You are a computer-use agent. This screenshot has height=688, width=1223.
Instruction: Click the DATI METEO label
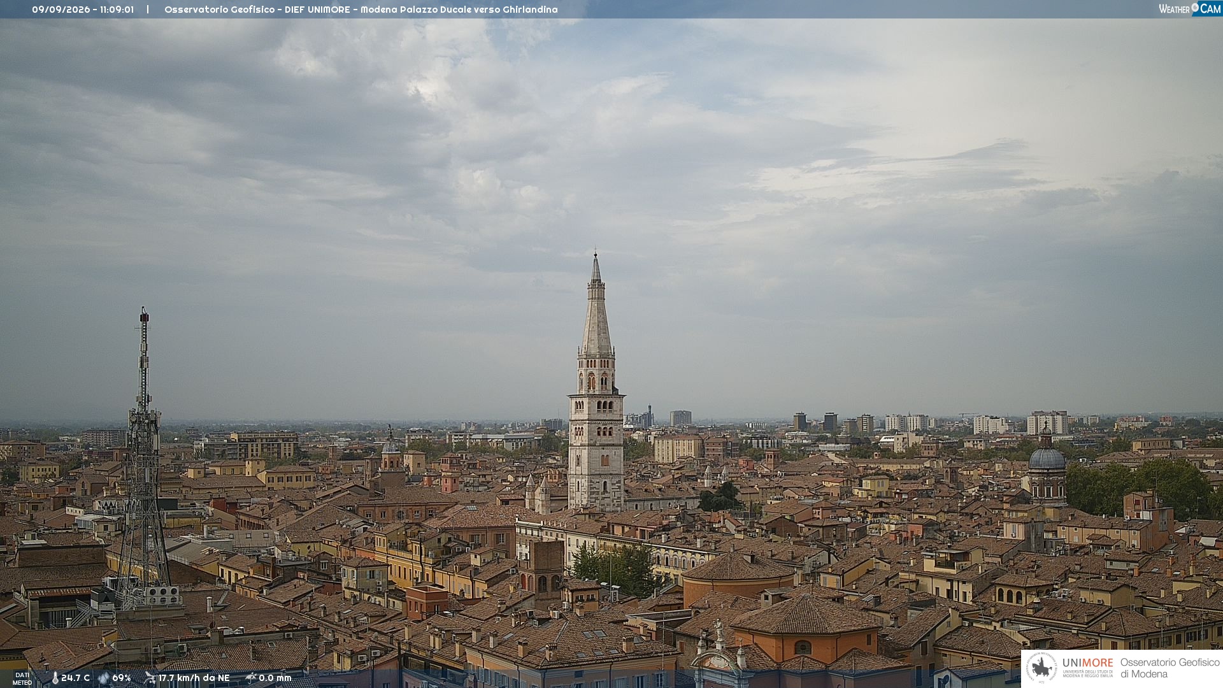pos(22,678)
